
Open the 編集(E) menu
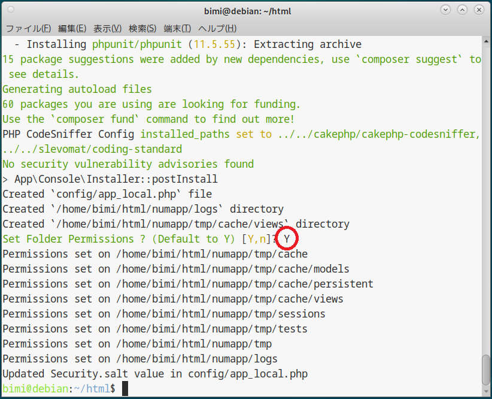pyautogui.click(x=72, y=28)
